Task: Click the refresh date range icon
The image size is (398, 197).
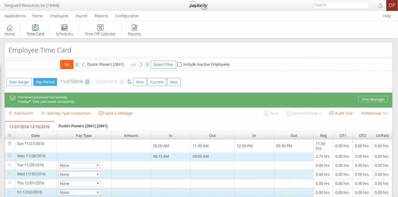Action: point(129,82)
